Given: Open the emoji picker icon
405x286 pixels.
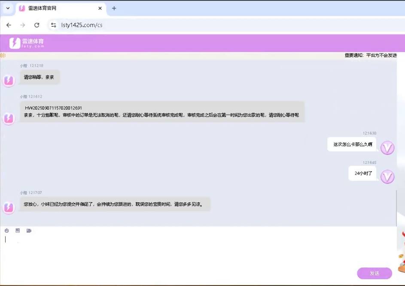Looking at the screenshot, I should (7, 231).
